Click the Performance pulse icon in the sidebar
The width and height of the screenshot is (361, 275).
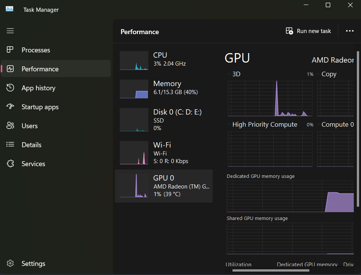point(10,69)
